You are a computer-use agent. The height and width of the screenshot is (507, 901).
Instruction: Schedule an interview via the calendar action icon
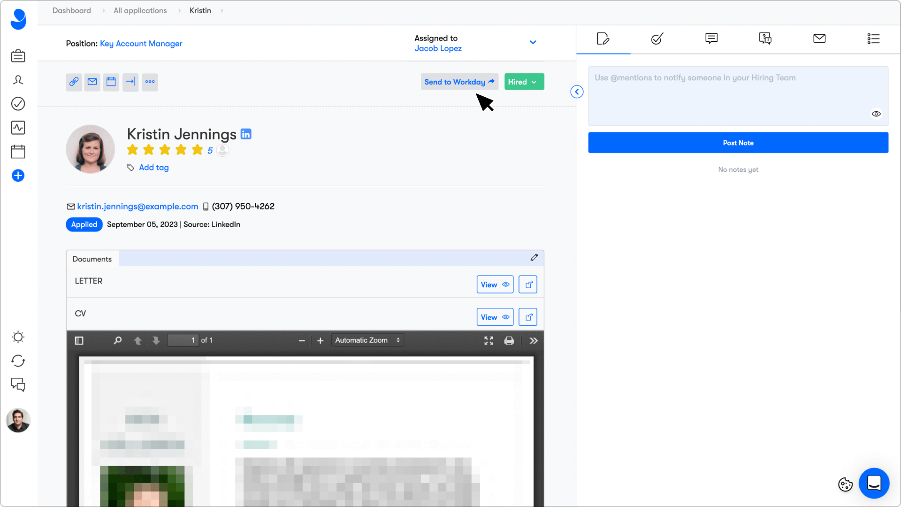tap(111, 82)
